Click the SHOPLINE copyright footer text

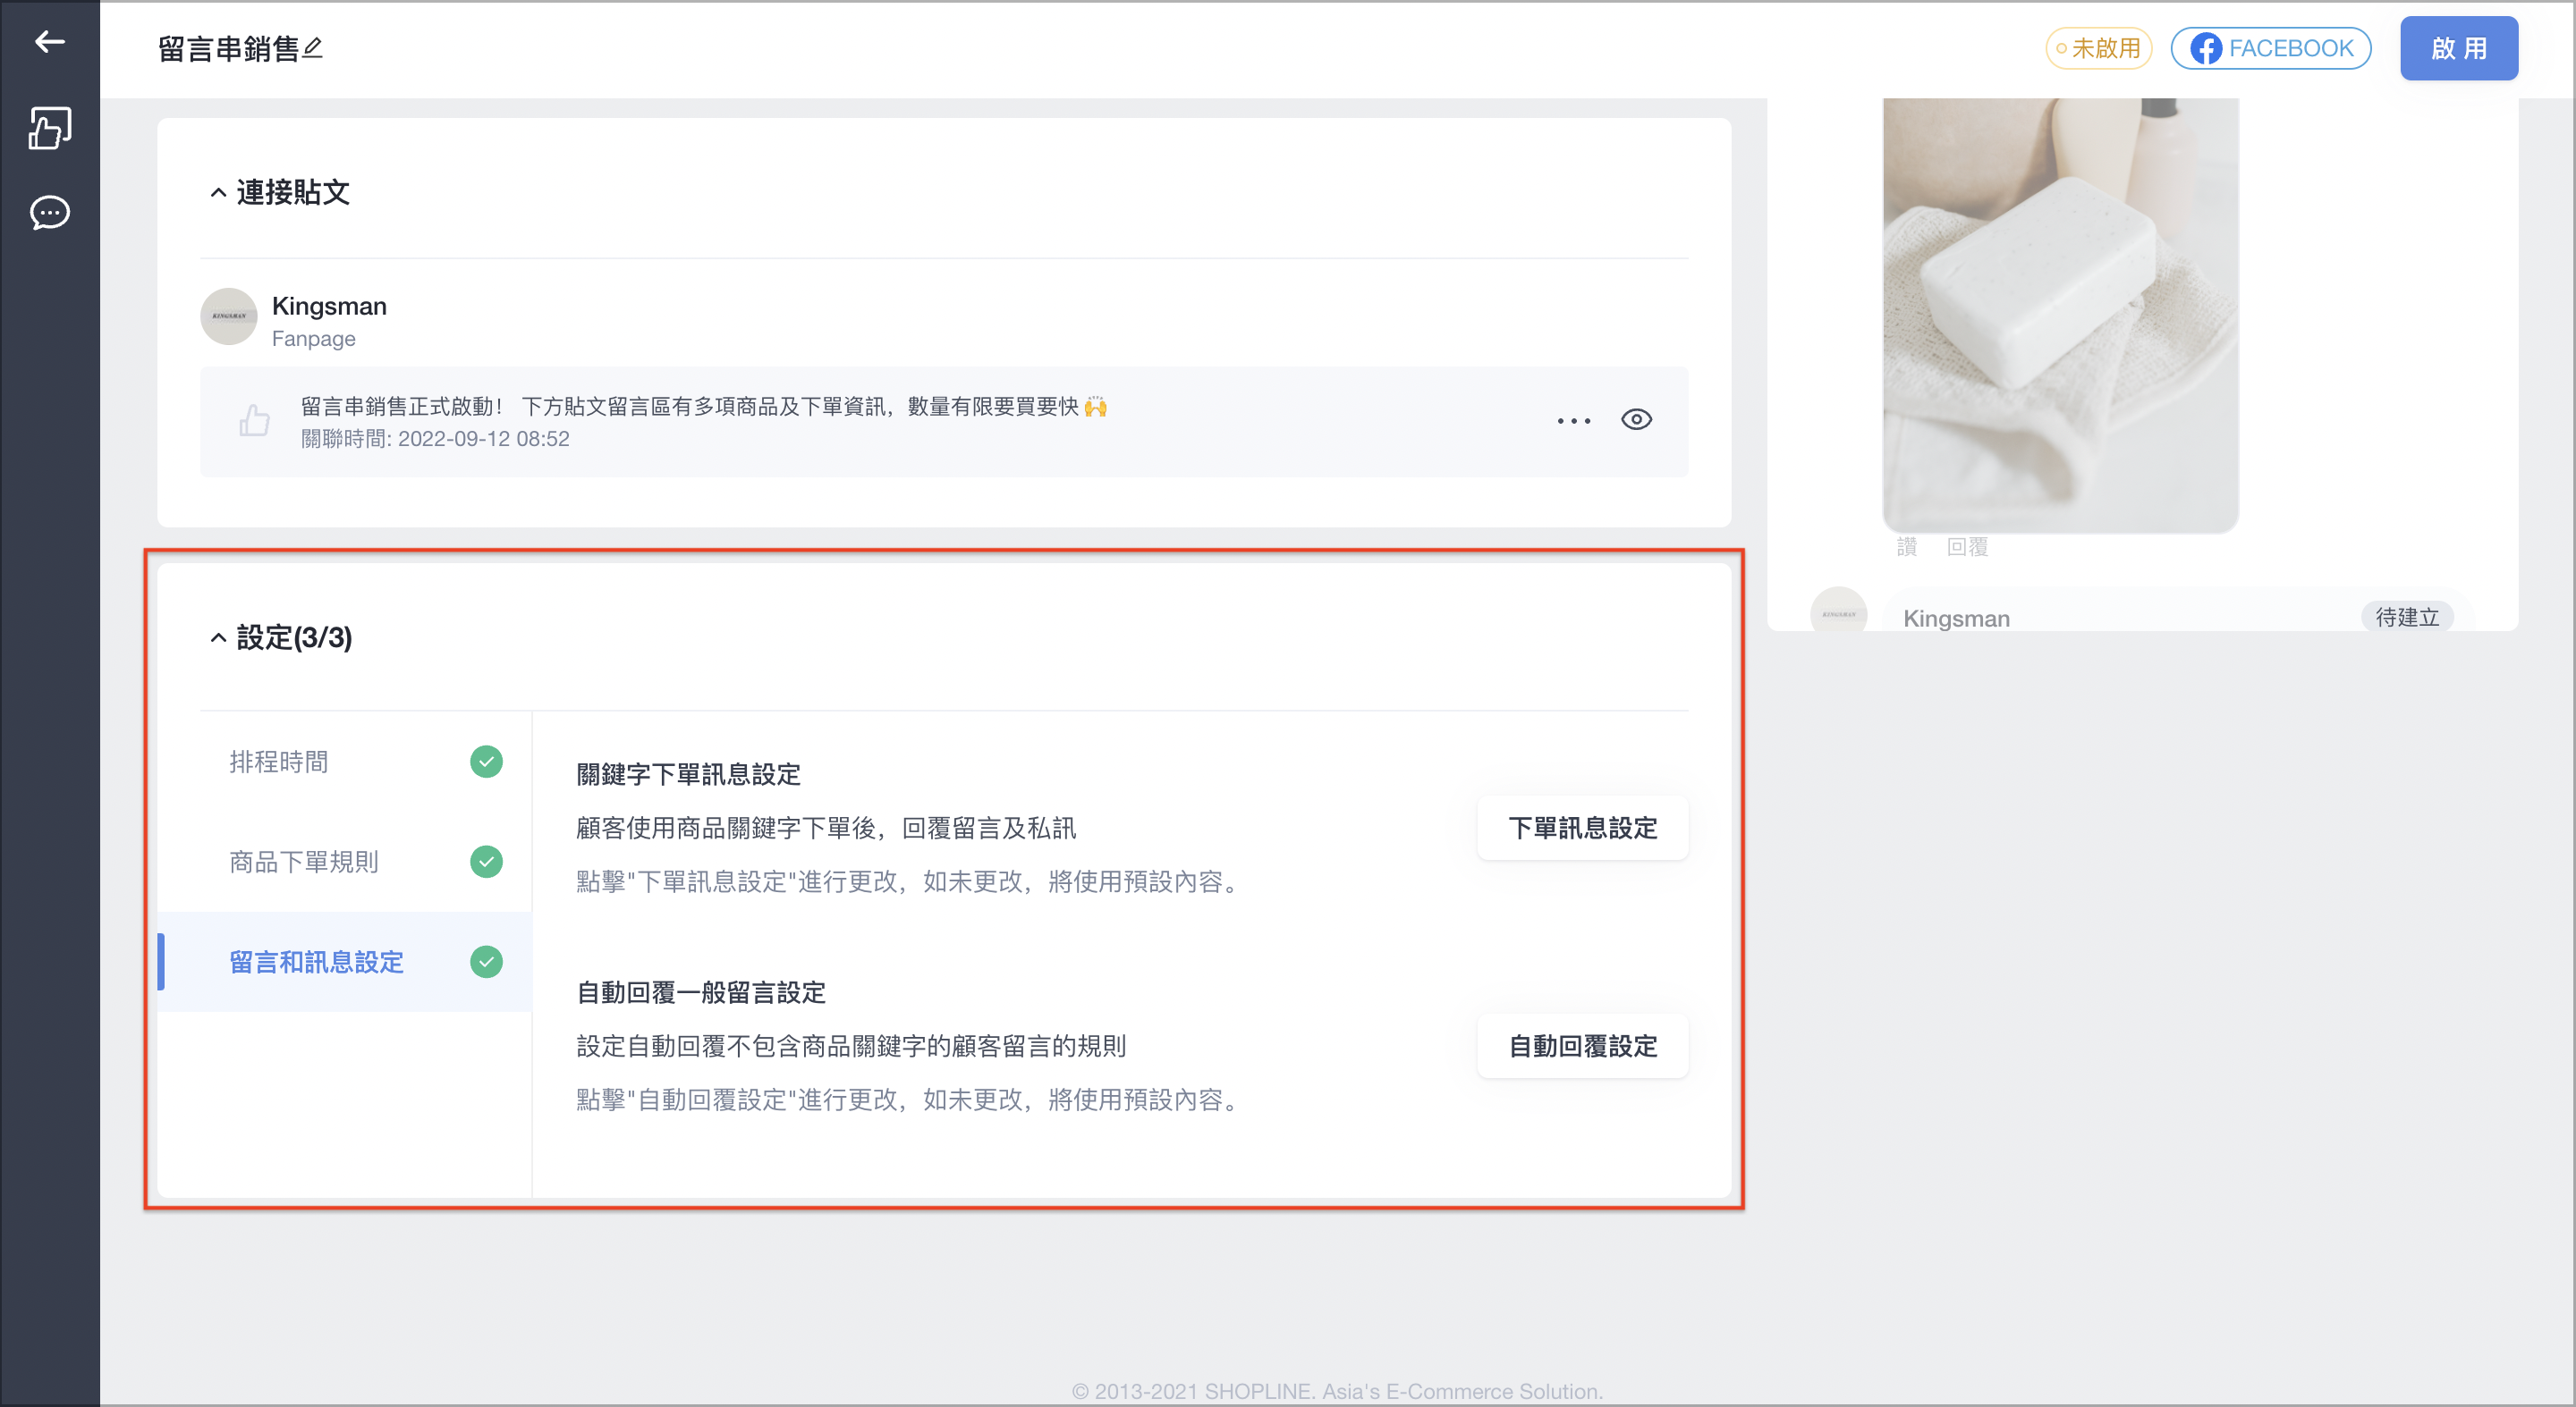coord(1337,1390)
